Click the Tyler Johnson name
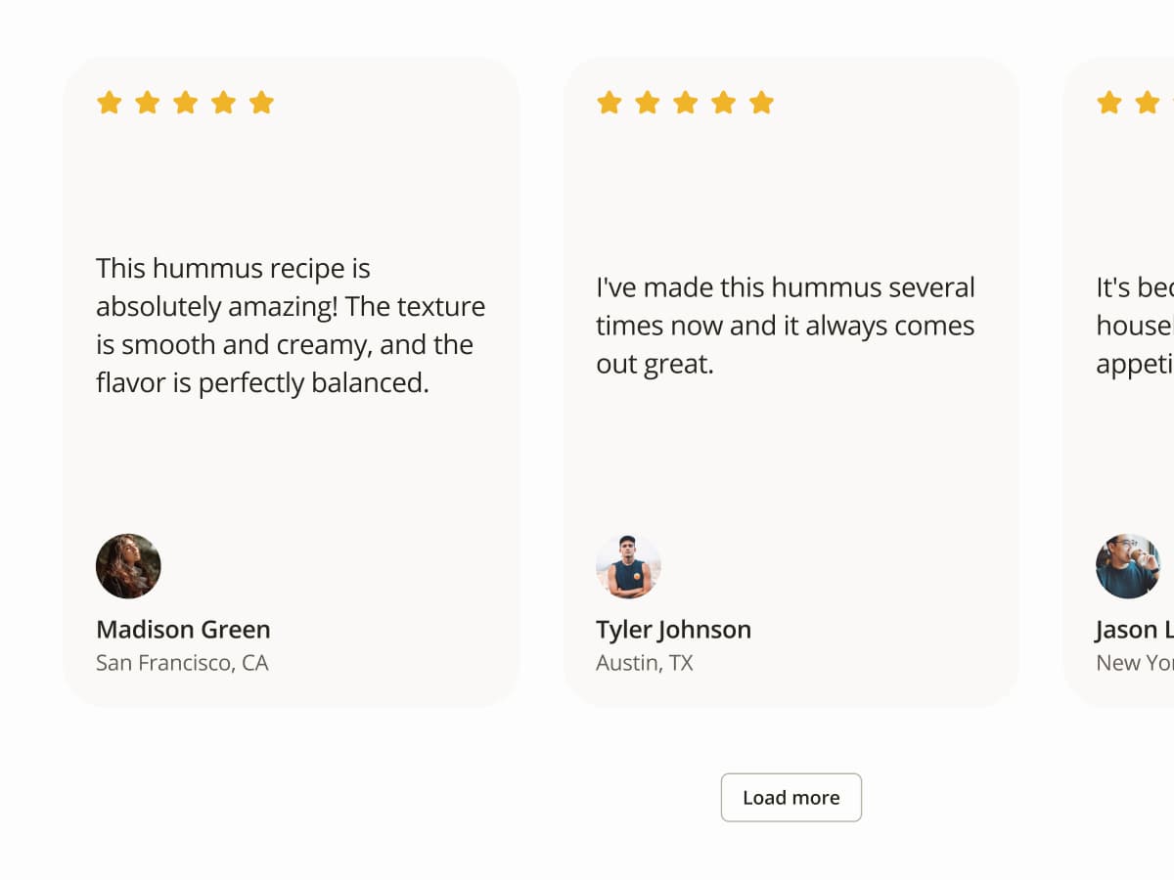Image resolution: width=1174 pixels, height=880 pixels. [x=673, y=630]
